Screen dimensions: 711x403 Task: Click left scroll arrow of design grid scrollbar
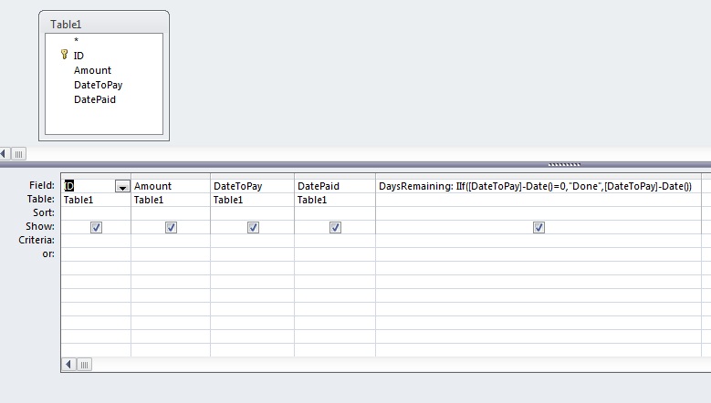68,365
